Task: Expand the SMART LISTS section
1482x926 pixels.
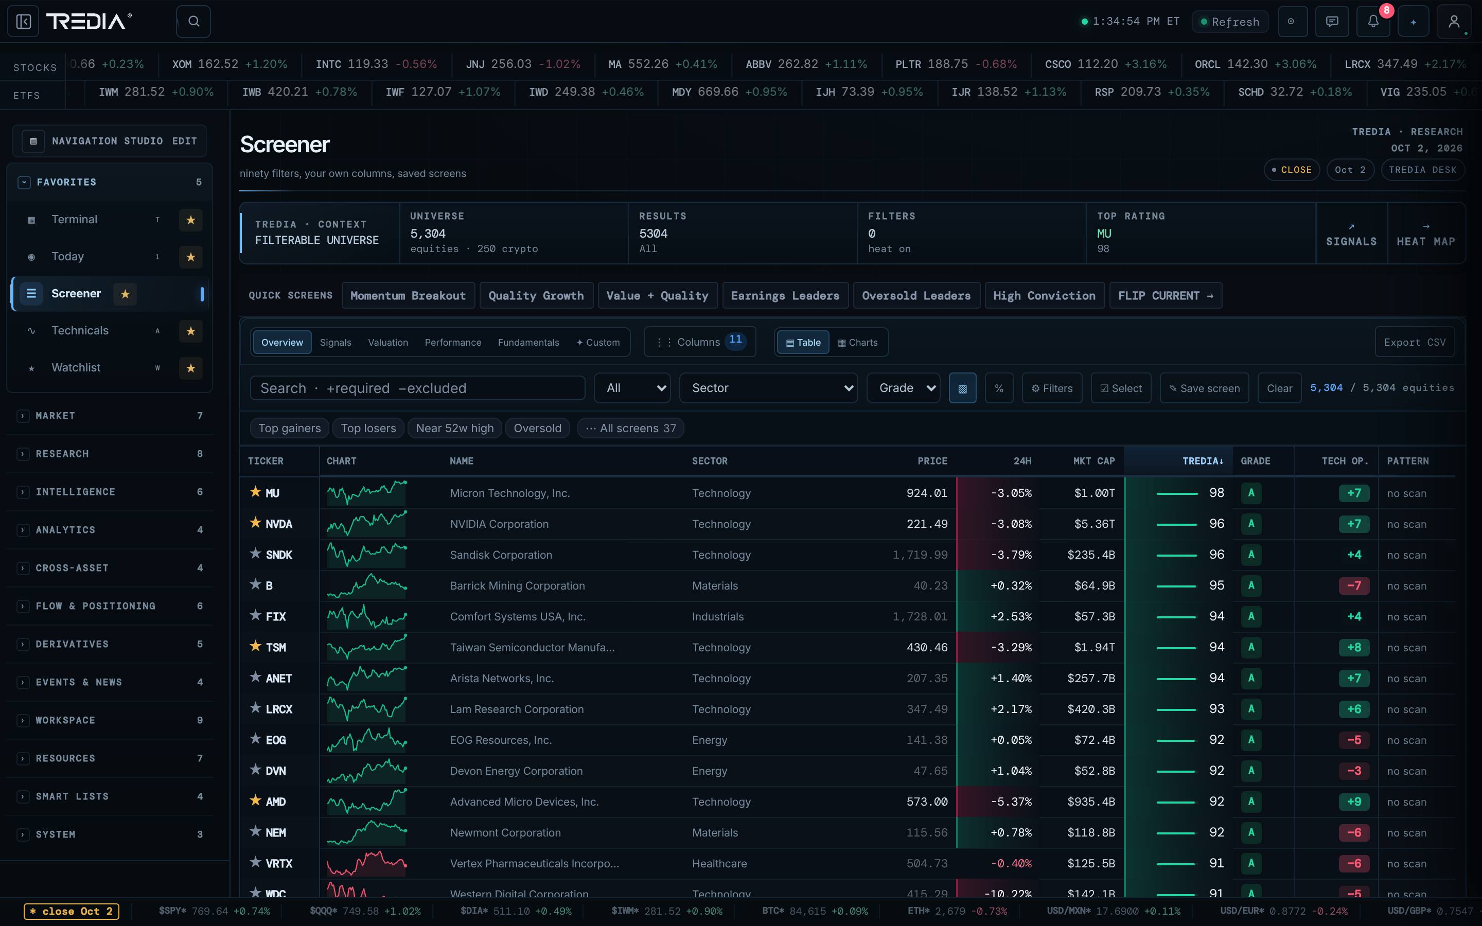Action: 110,796
